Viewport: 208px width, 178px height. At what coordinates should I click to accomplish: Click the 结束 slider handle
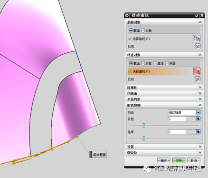point(144,138)
